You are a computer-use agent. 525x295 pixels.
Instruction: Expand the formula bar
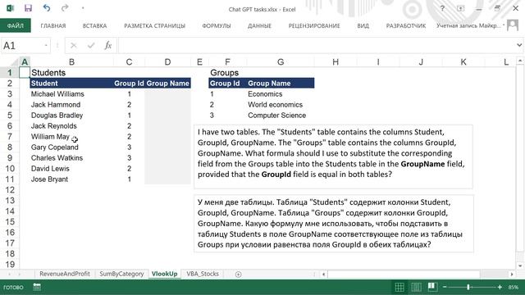coord(519,45)
